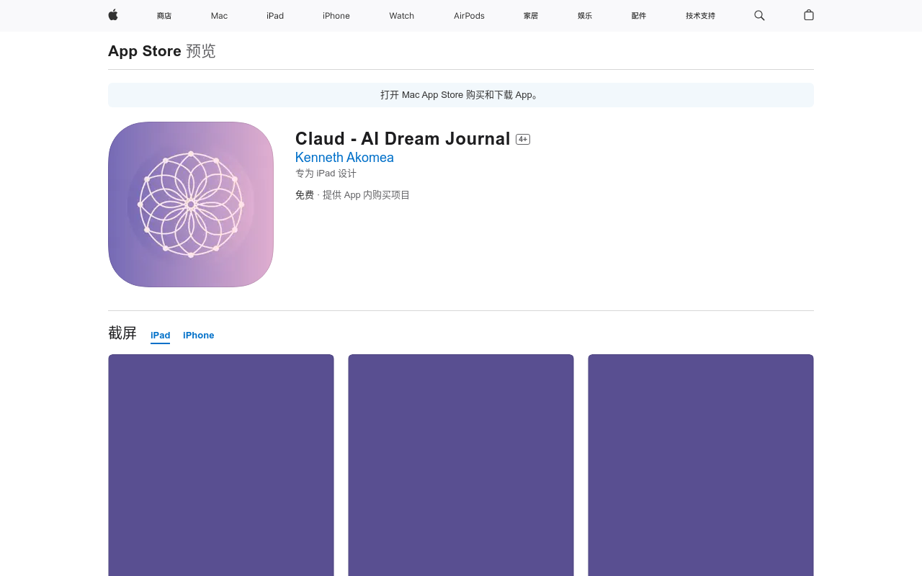Click the Claud - AI Dream Journal title
Image resolution: width=922 pixels, height=576 pixels.
(x=403, y=139)
